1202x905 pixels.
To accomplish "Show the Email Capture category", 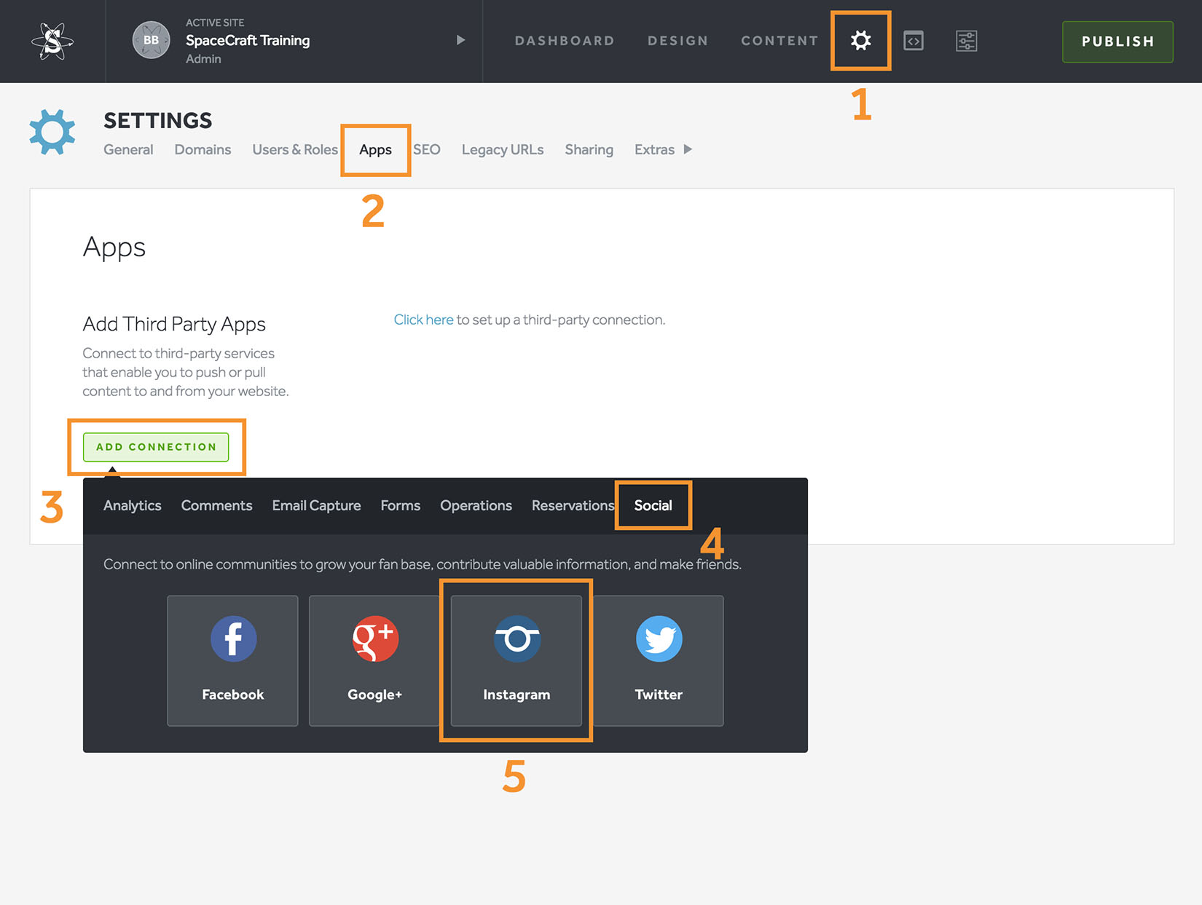I will [316, 505].
